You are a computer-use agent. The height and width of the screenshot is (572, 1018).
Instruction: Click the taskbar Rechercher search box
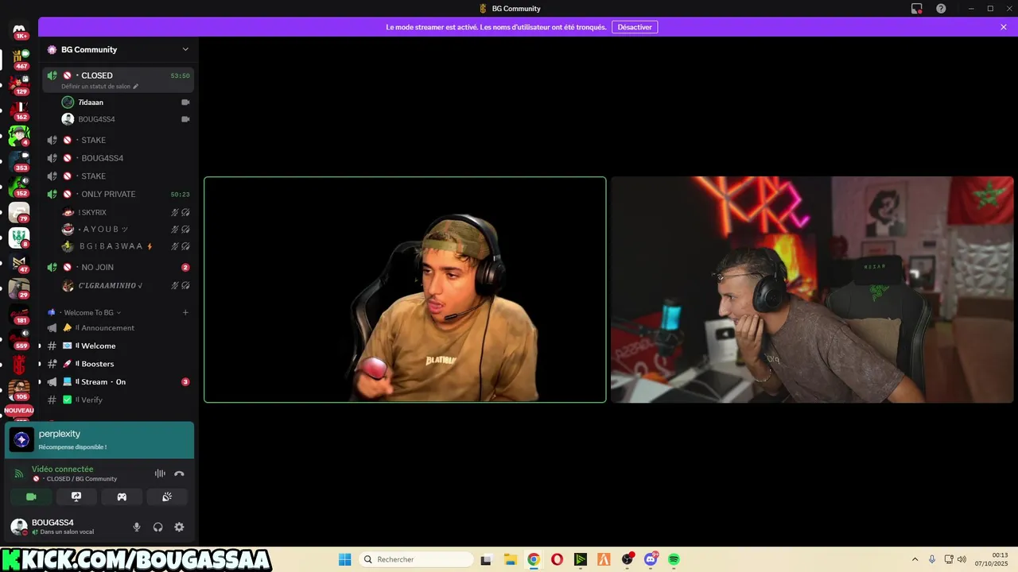tap(414, 559)
